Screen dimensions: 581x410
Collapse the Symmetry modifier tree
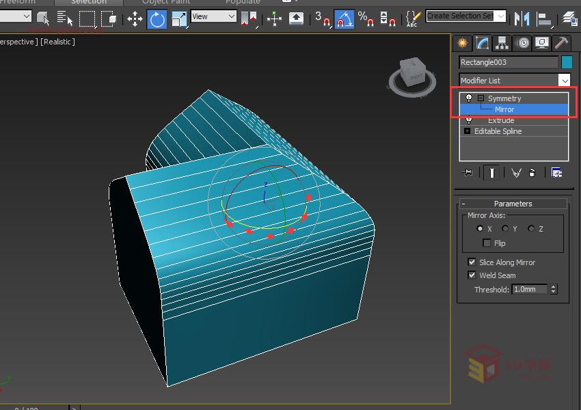pyautogui.click(x=481, y=98)
